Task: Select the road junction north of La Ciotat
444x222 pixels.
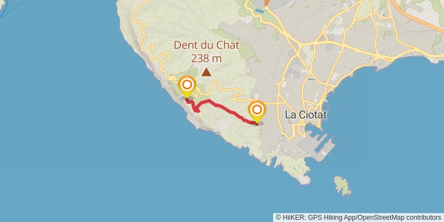Action: click(x=300, y=45)
